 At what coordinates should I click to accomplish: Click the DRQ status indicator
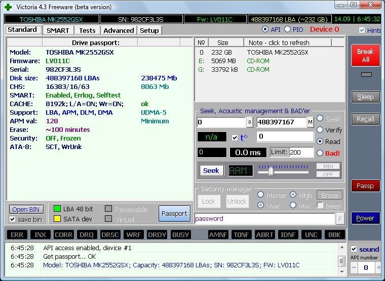87,235
